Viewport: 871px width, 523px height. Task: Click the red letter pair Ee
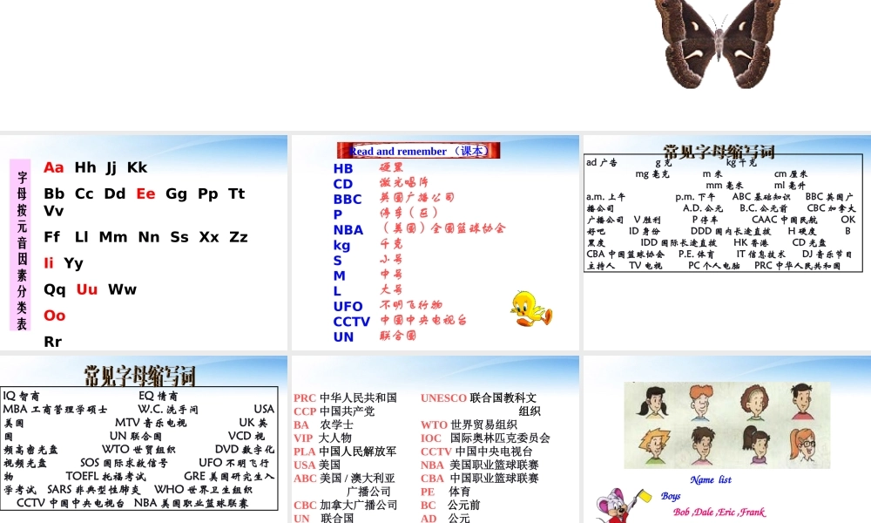pos(145,194)
